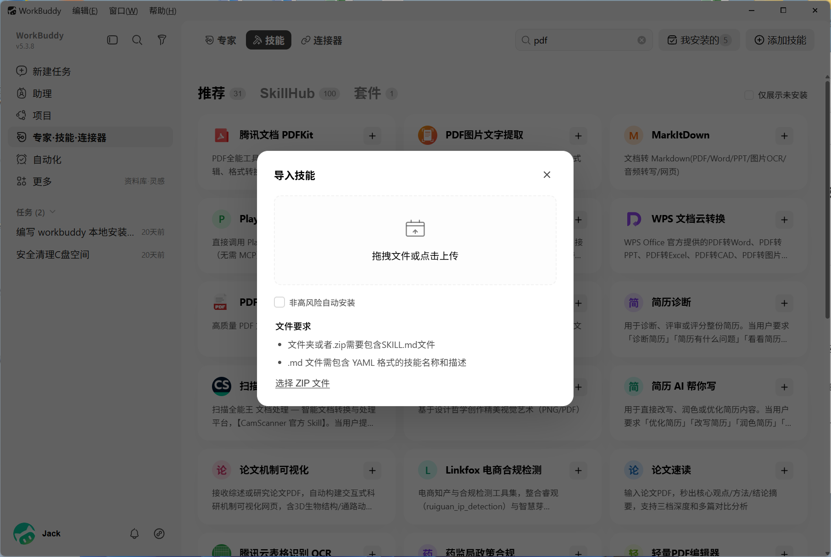Open the PDF图片文字提取 logo icon
The height and width of the screenshot is (557, 831).
pyautogui.click(x=428, y=135)
